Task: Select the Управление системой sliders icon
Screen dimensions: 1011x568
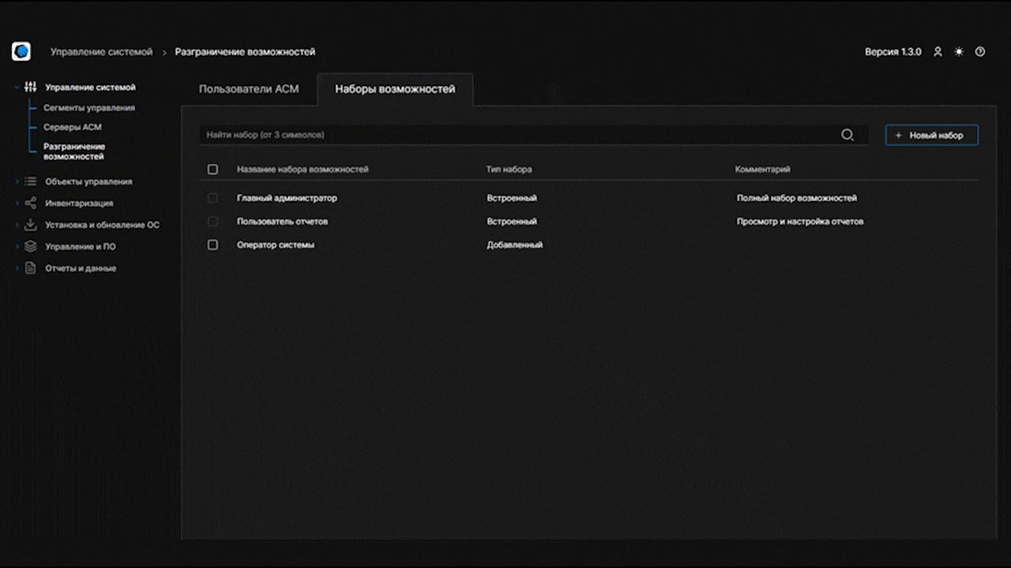Action: click(x=30, y=87)
